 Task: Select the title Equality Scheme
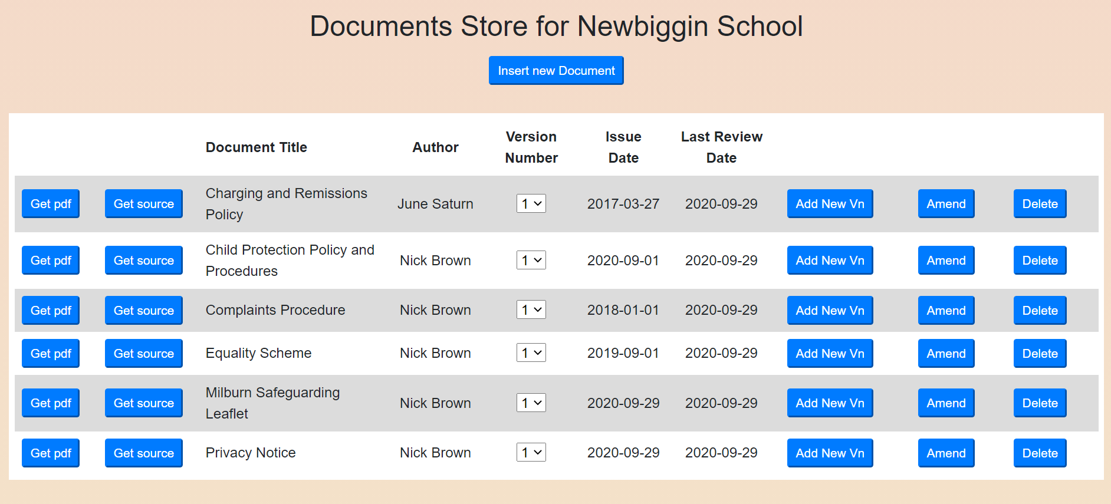[258, 353]
